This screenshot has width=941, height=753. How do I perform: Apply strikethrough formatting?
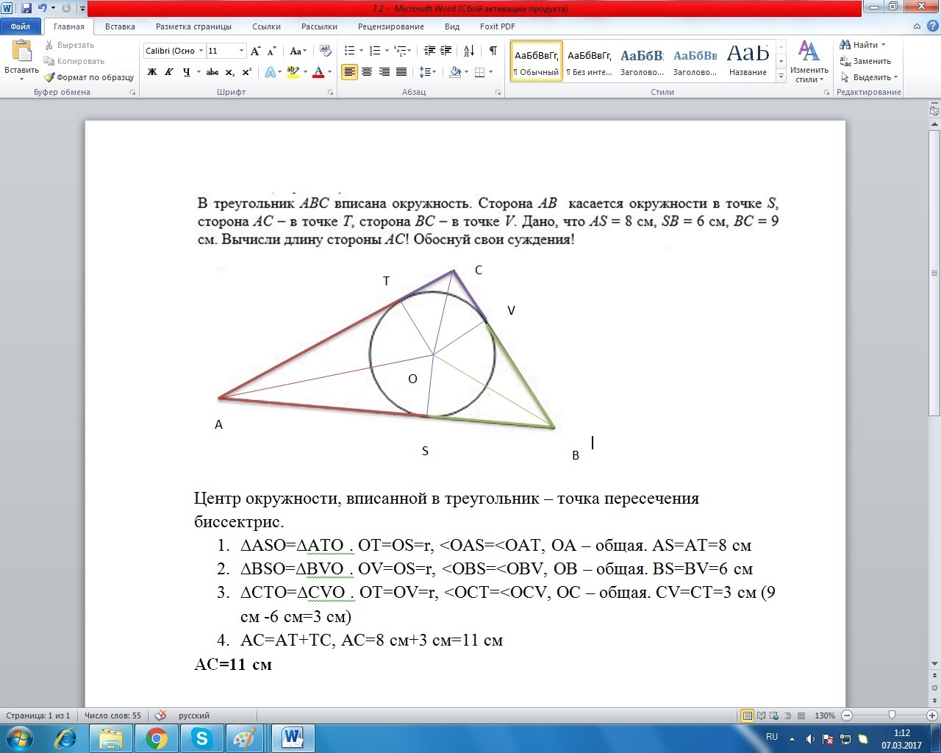click(212, 72)
